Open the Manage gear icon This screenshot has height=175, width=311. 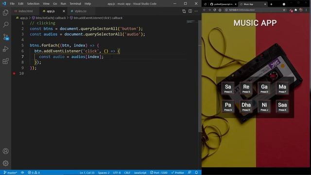click(5, 163)
